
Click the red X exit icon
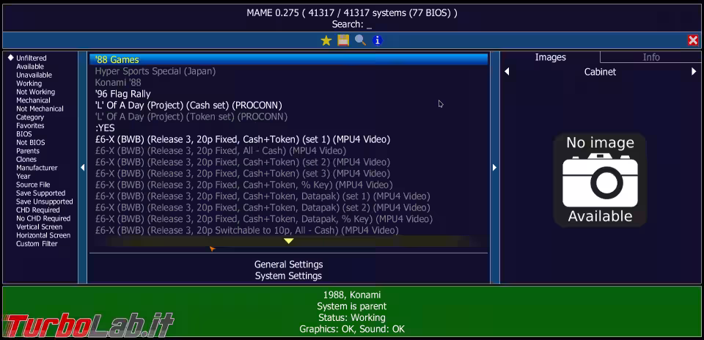(x=693, y=40)
